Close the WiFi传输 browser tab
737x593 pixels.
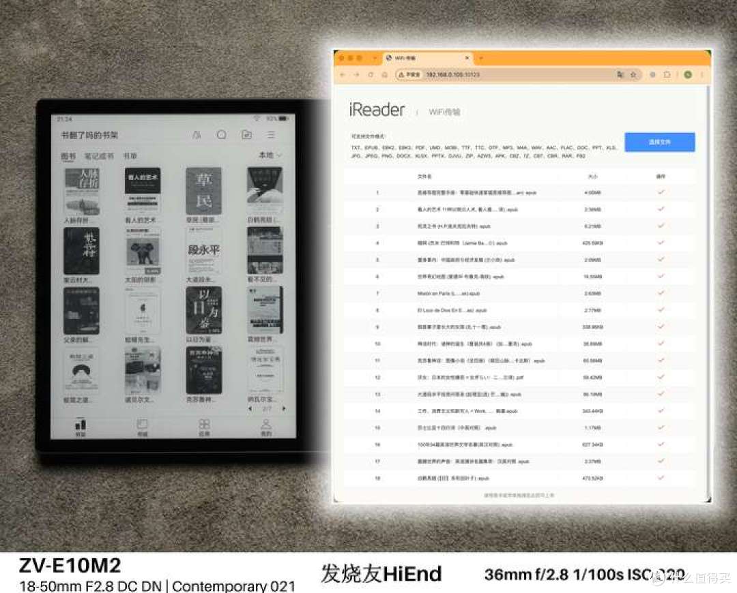pyautogui.click(x=467, y=58)
